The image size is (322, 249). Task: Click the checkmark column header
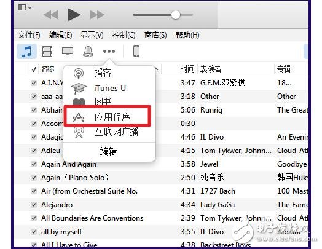pyautogui.click(x=34, y=69)
